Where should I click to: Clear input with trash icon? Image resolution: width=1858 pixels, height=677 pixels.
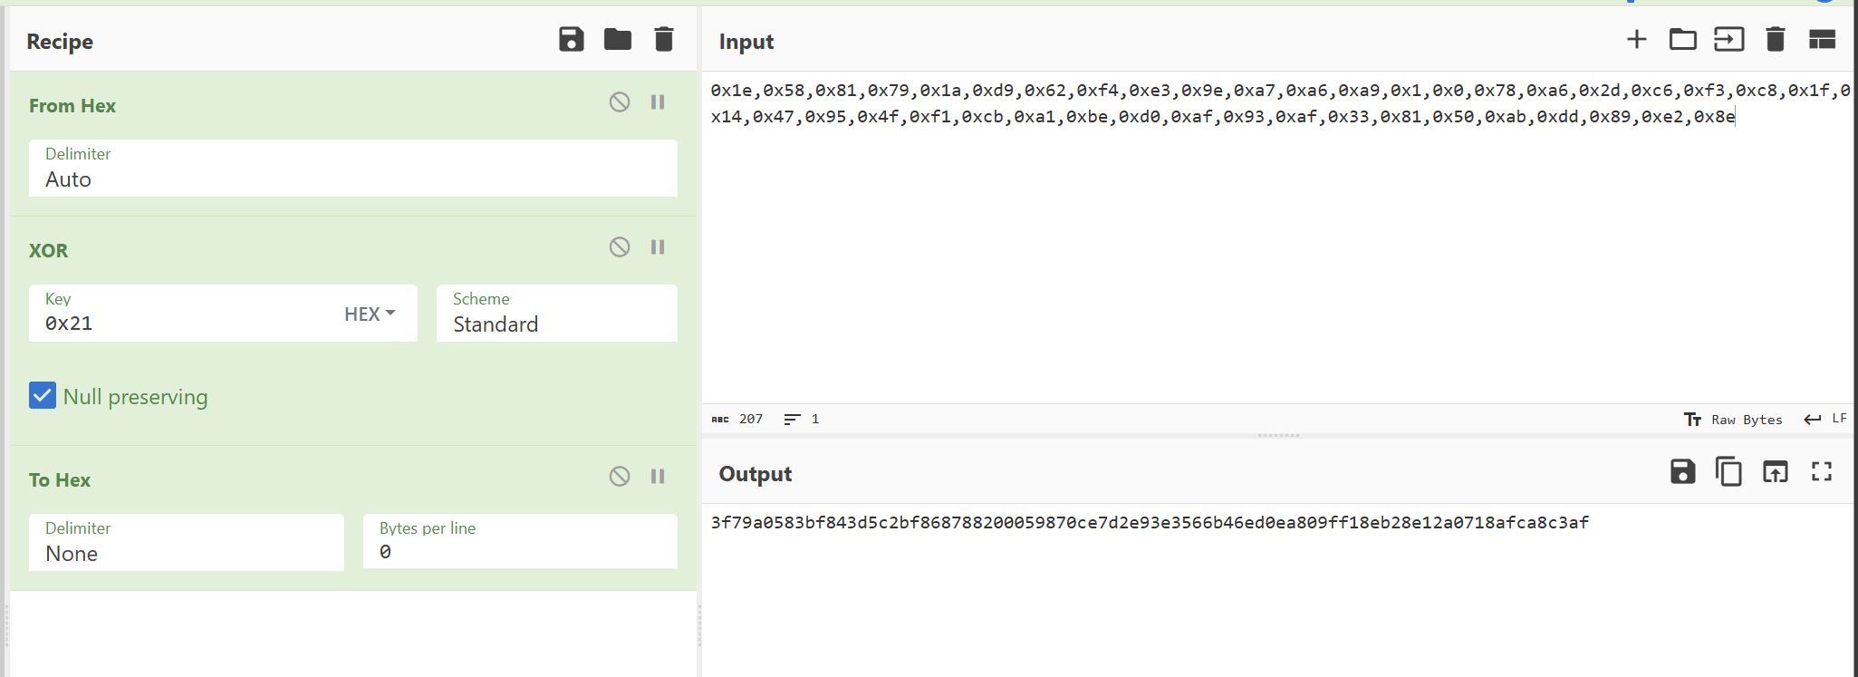point(1776,39)
